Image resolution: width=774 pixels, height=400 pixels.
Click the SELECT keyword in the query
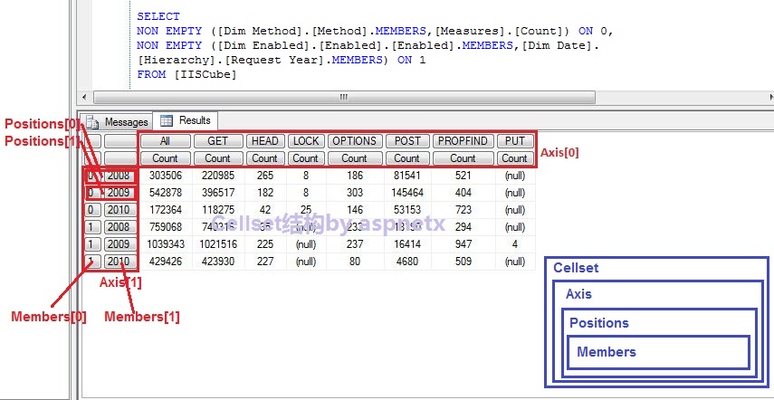point(158,17)
